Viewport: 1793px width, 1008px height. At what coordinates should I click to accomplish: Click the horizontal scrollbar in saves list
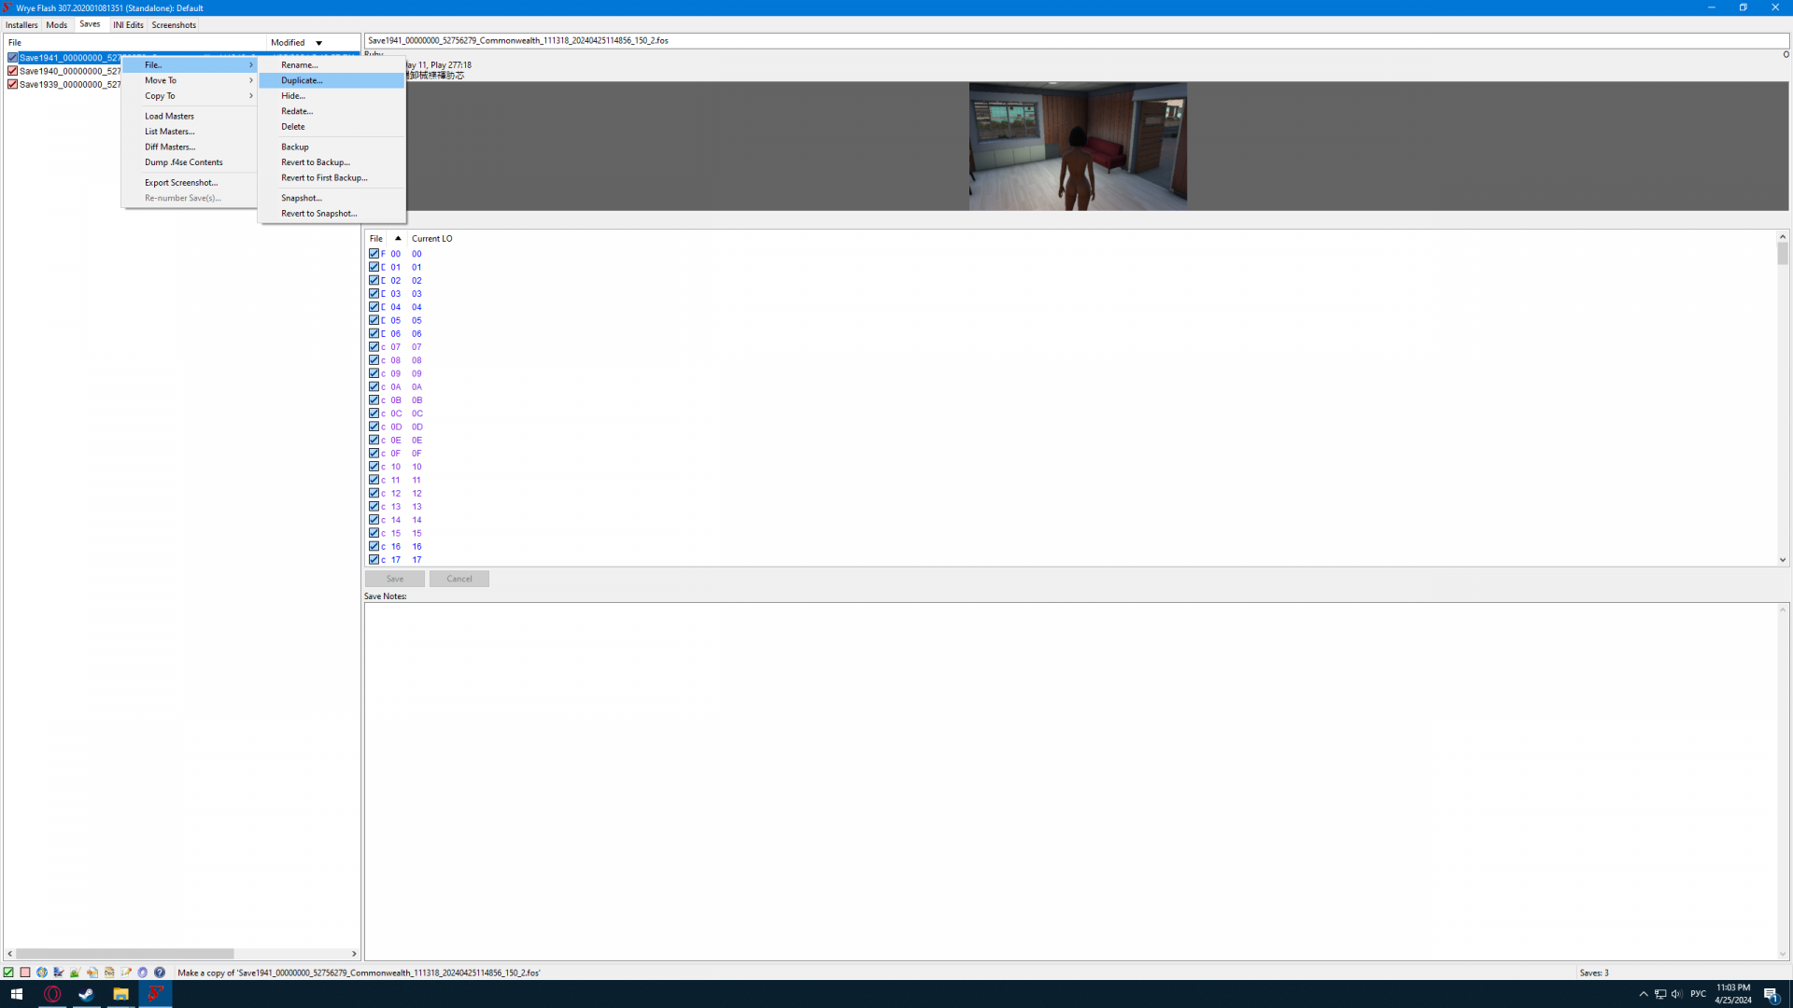coord(124,953)
